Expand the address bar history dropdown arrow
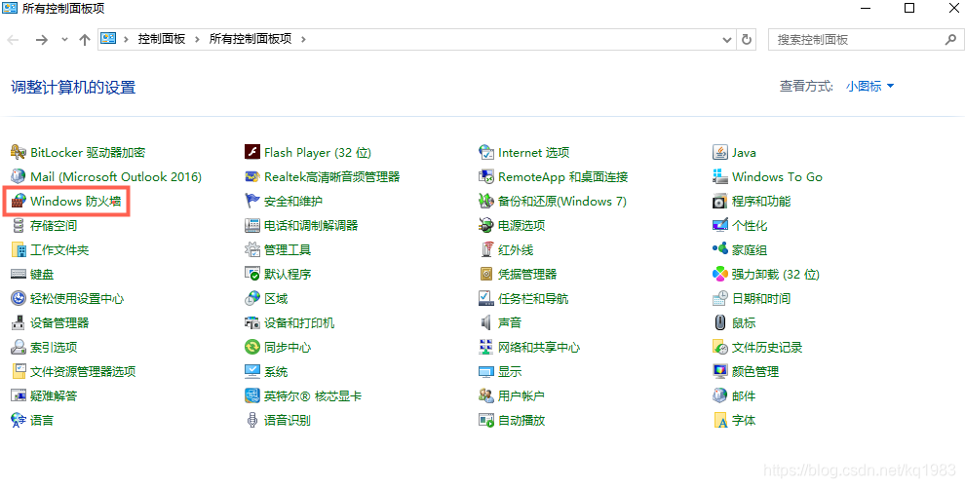 [727, 39]
